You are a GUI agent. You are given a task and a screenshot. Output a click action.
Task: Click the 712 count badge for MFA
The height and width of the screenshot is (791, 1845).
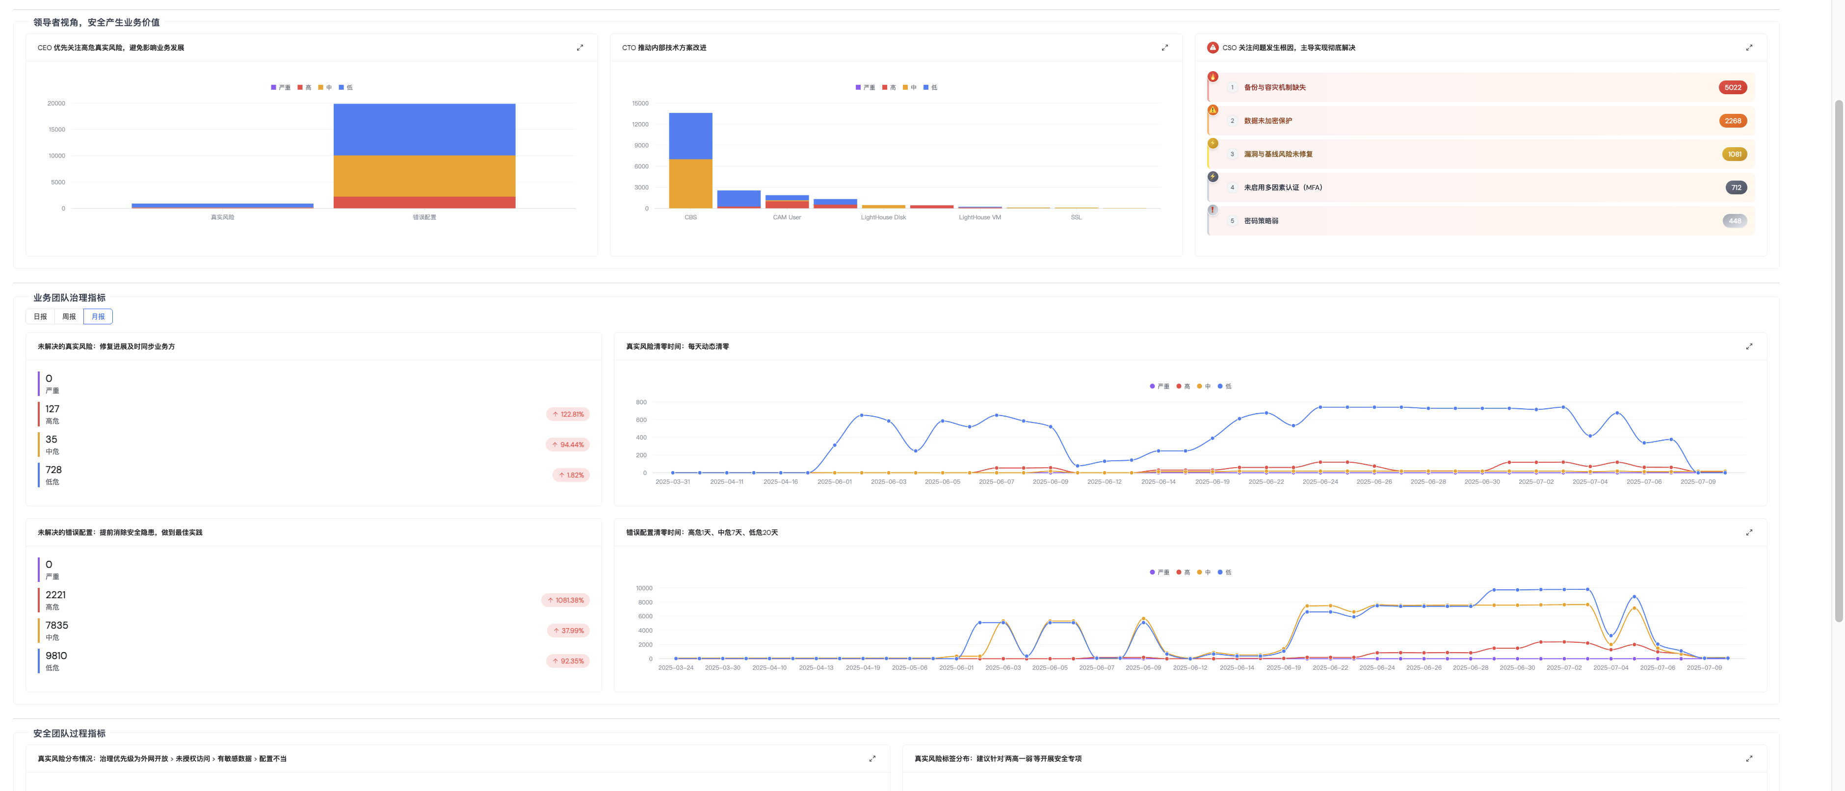click(1736, 188)
